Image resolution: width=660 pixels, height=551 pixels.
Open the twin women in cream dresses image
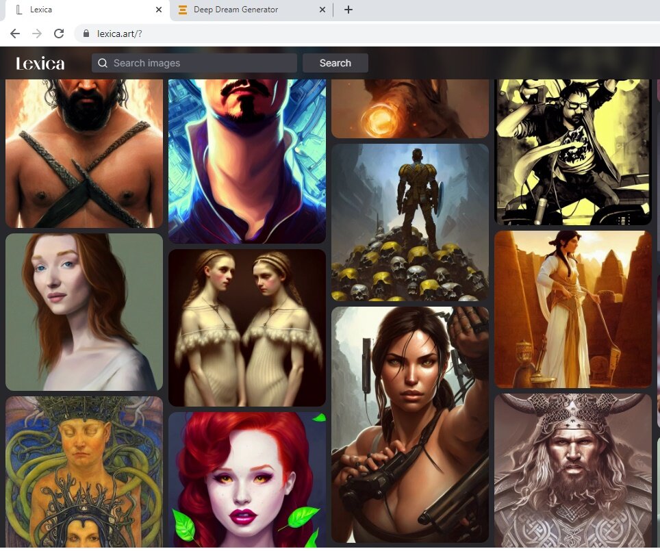coord(247,328)
